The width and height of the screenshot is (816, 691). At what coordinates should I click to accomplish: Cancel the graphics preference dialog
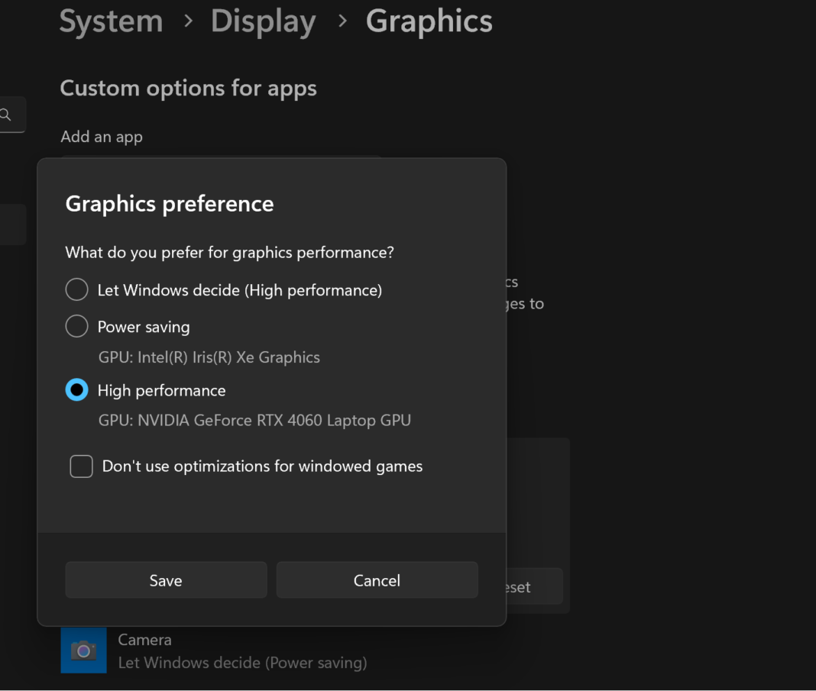(x=377, y=580)
